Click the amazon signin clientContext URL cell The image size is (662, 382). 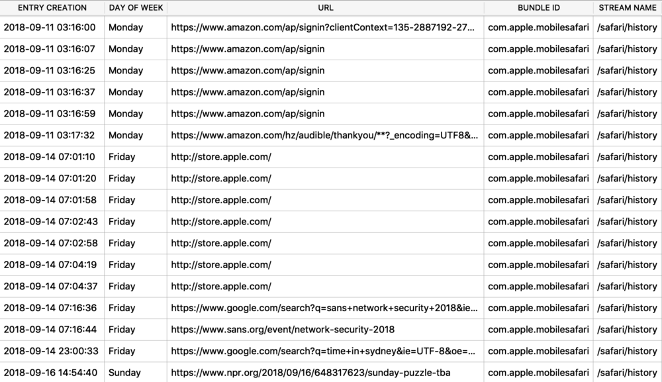pyautogui.click(x=322, y=27)
